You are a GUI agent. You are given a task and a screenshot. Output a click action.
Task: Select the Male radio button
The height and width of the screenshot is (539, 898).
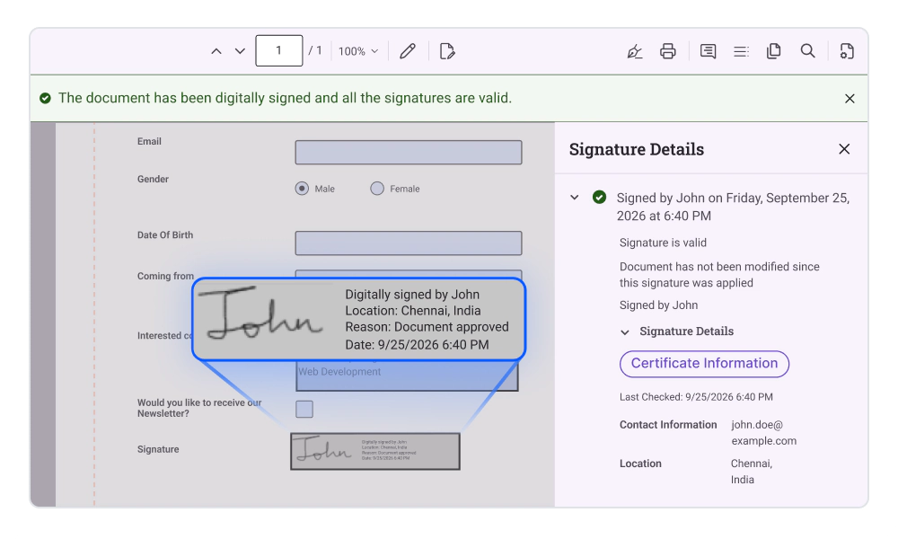pyautogui.click(x=302, y=189)
